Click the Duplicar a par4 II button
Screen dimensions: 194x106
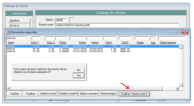pyautogui.click(x=68, y=94)
